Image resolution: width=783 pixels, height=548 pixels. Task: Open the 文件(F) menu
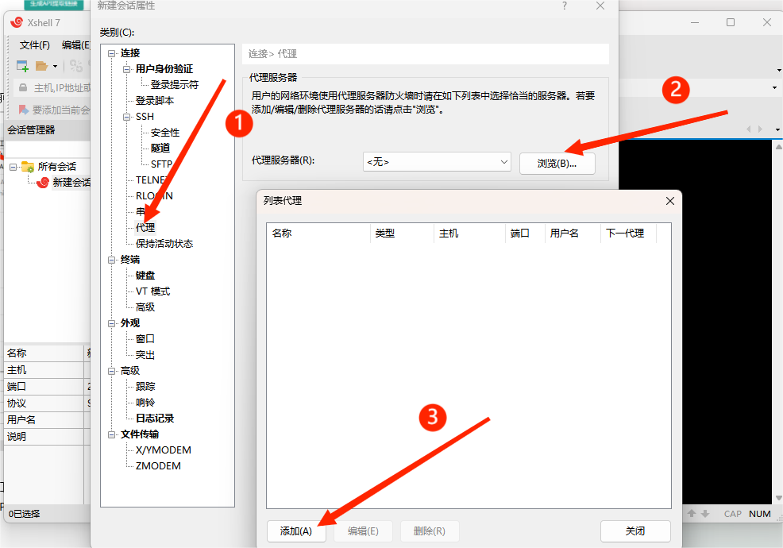(x=33, y=45)
